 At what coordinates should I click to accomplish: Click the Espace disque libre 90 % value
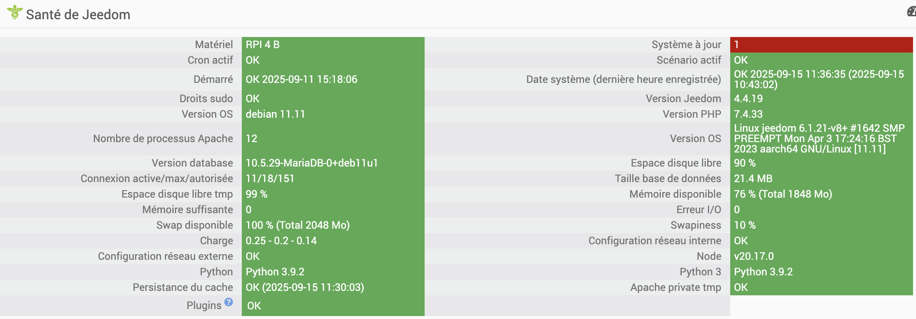tap(745, 163)
